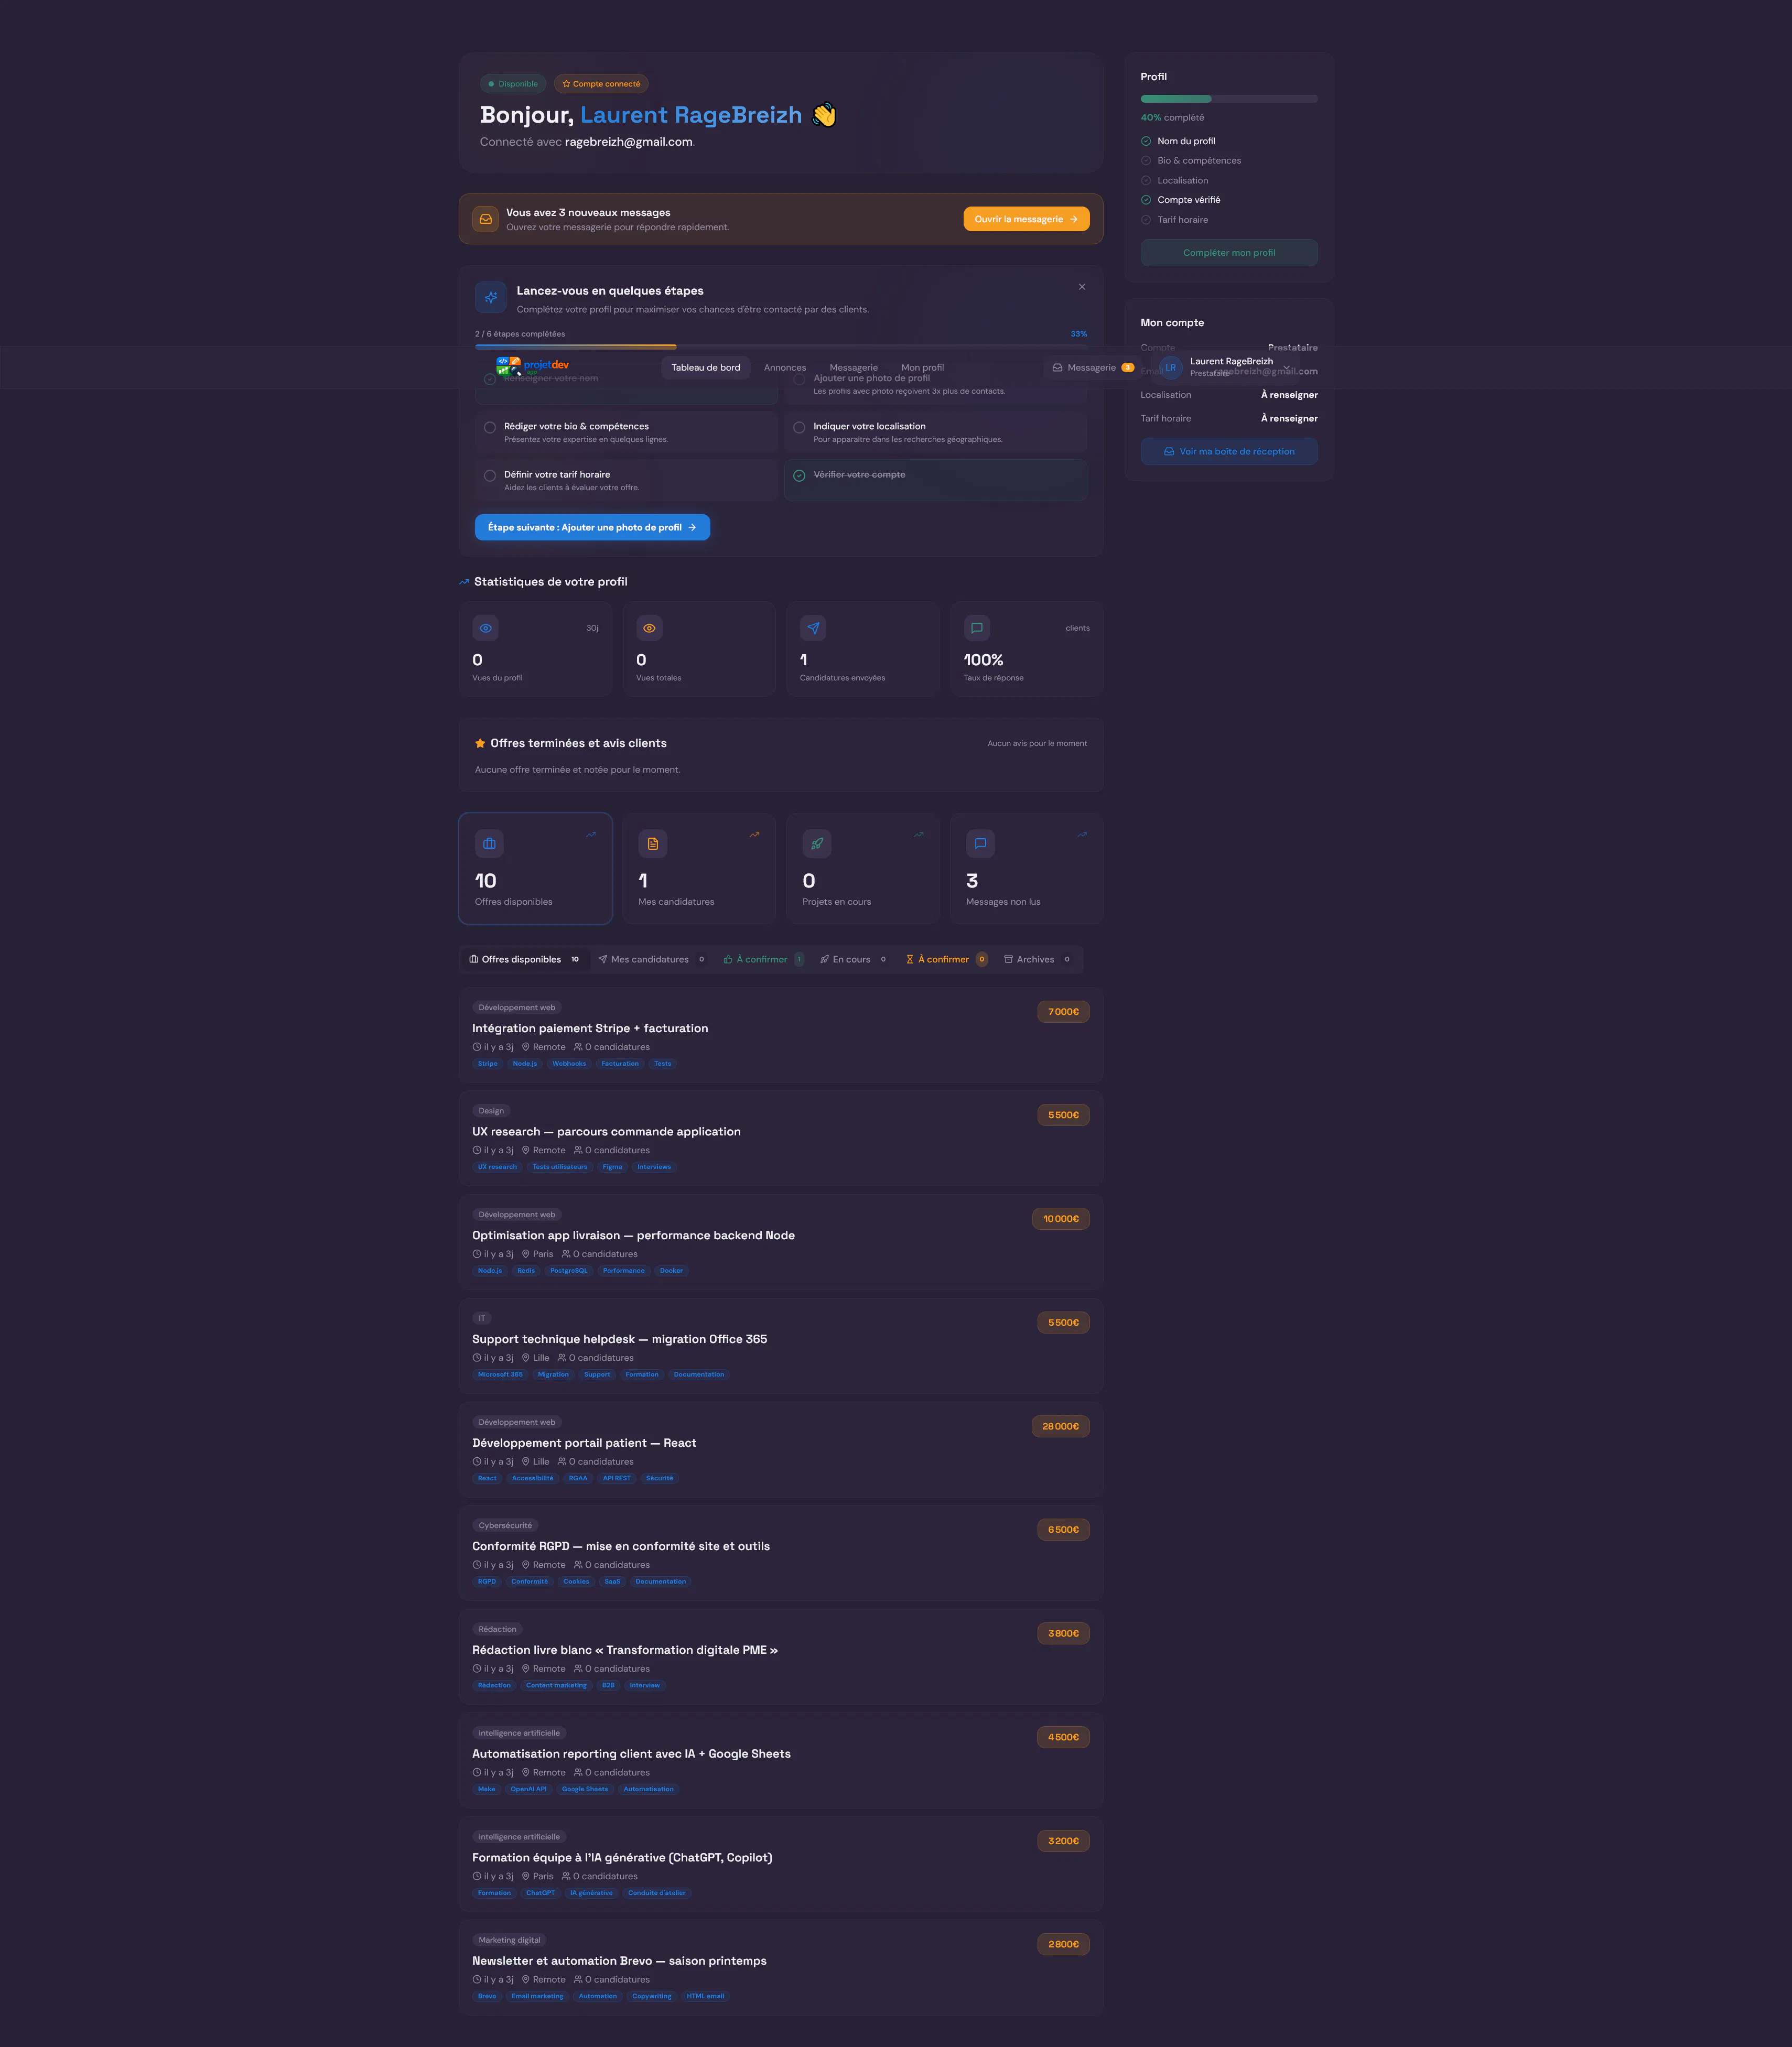The image size is (1792, 2047).
Task: Click the sparkle icon beside Lancez-vous en quelques étapes
Action: (491, 297)
